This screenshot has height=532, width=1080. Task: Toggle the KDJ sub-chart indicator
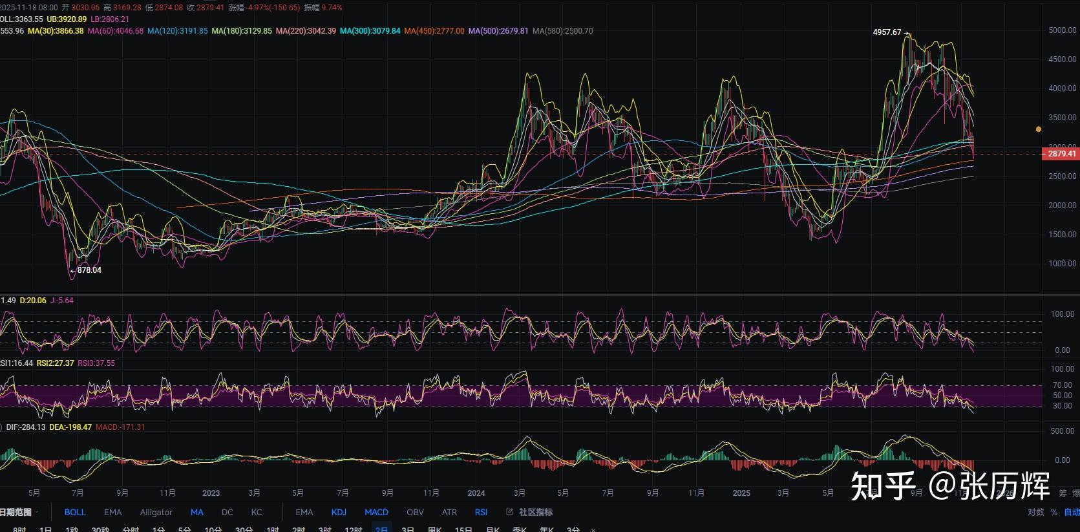coord(339,512)
